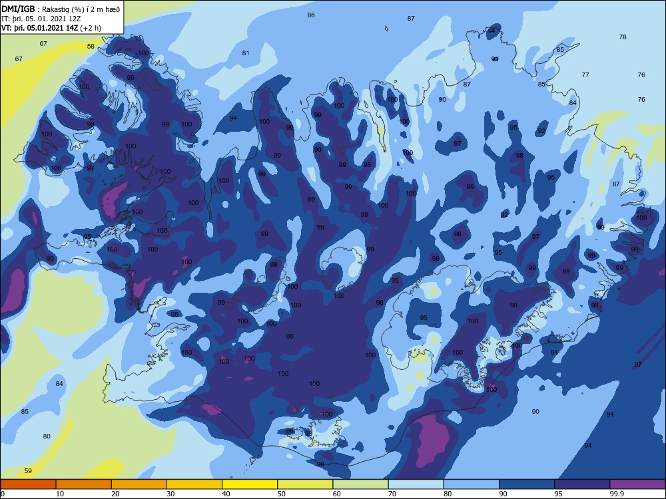Image resolution: width=666 pixels, height=499 pixels.
Task: Click the '59' humidity value on the map
Action: [28, 470]
